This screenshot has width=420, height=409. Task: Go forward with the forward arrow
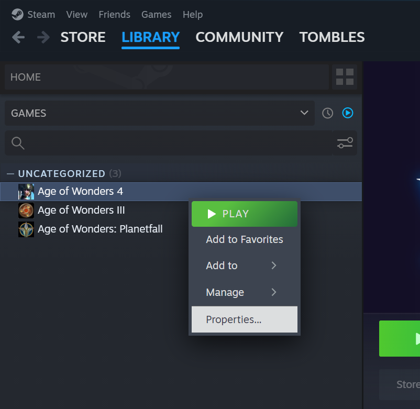tap(43, 37)
